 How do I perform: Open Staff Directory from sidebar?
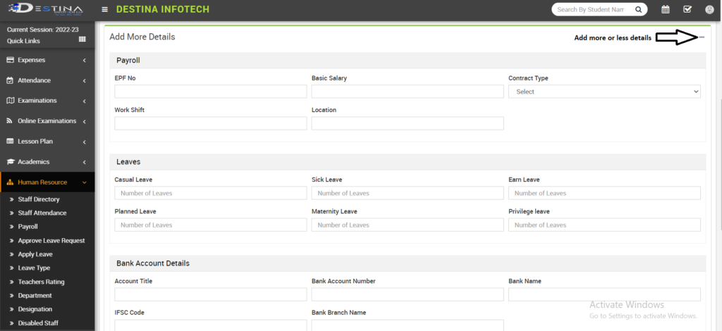[39, 199]
